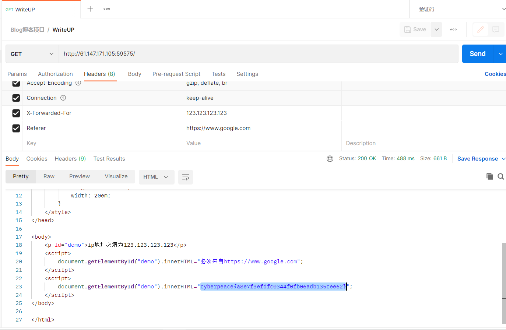Image resolution: width=506 pixels, height=330 pixels.
Task: Copy response body to clipboard
Action: [490, 176]
